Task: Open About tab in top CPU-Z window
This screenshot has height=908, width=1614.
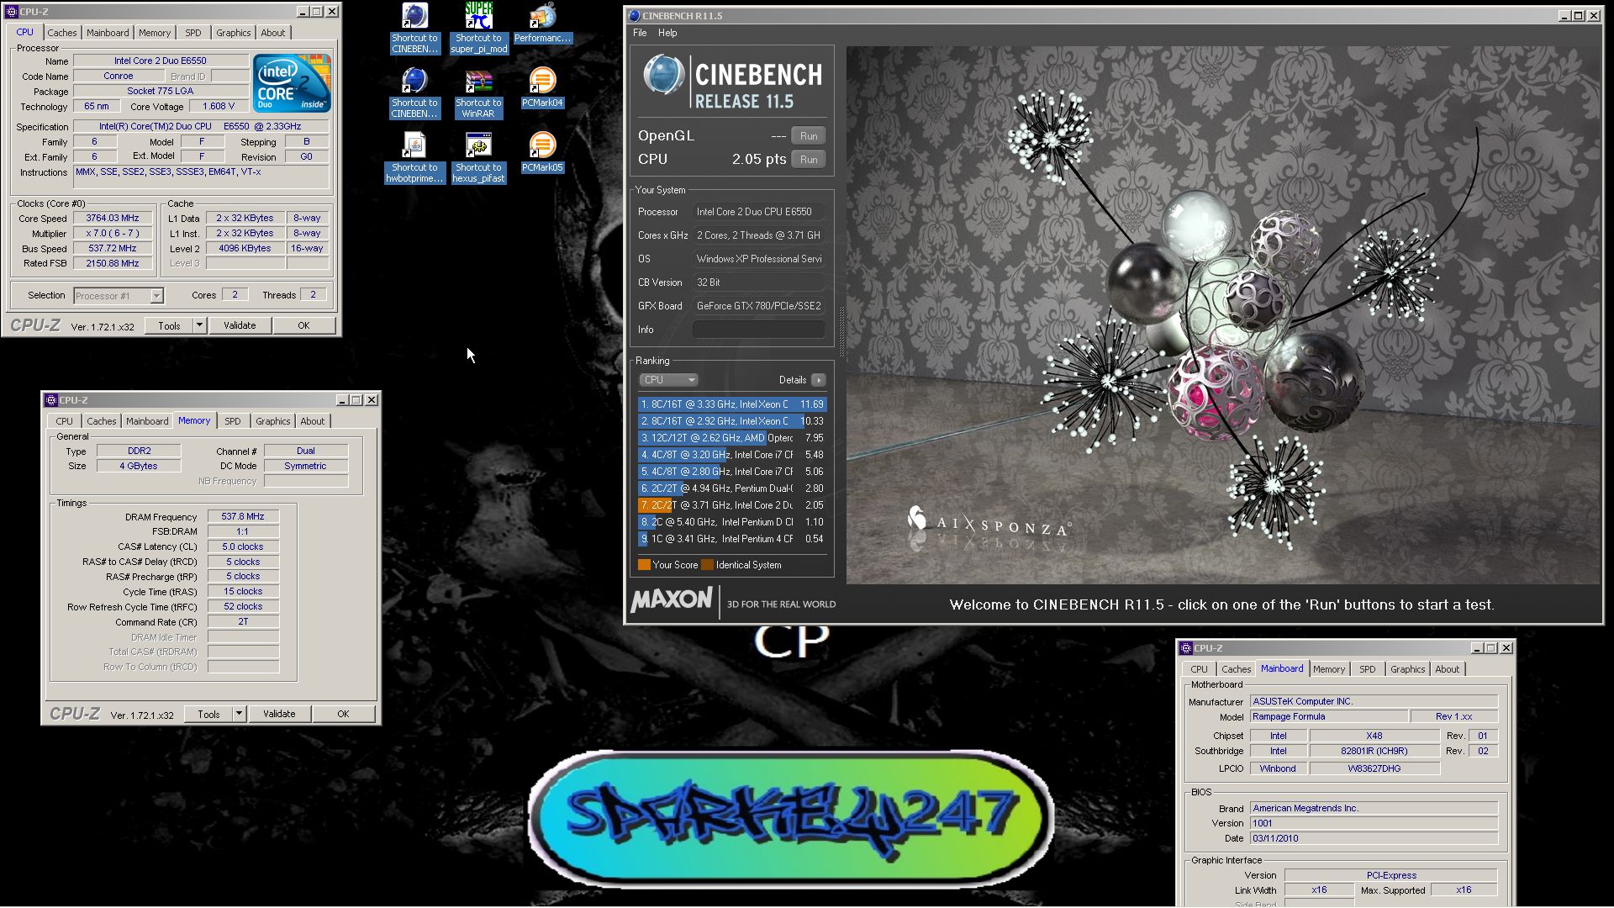Action: tap(272, 33)
